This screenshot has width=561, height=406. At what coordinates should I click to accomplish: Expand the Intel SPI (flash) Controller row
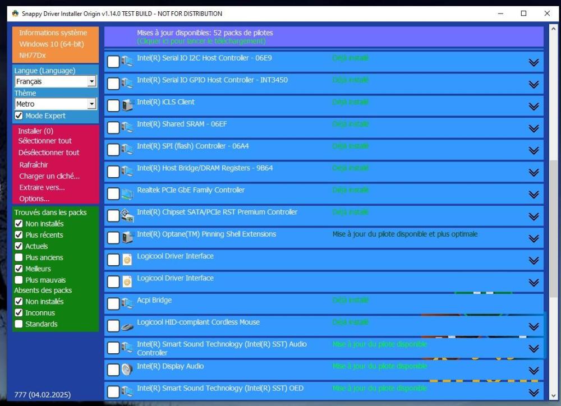(x=534, y=150)
